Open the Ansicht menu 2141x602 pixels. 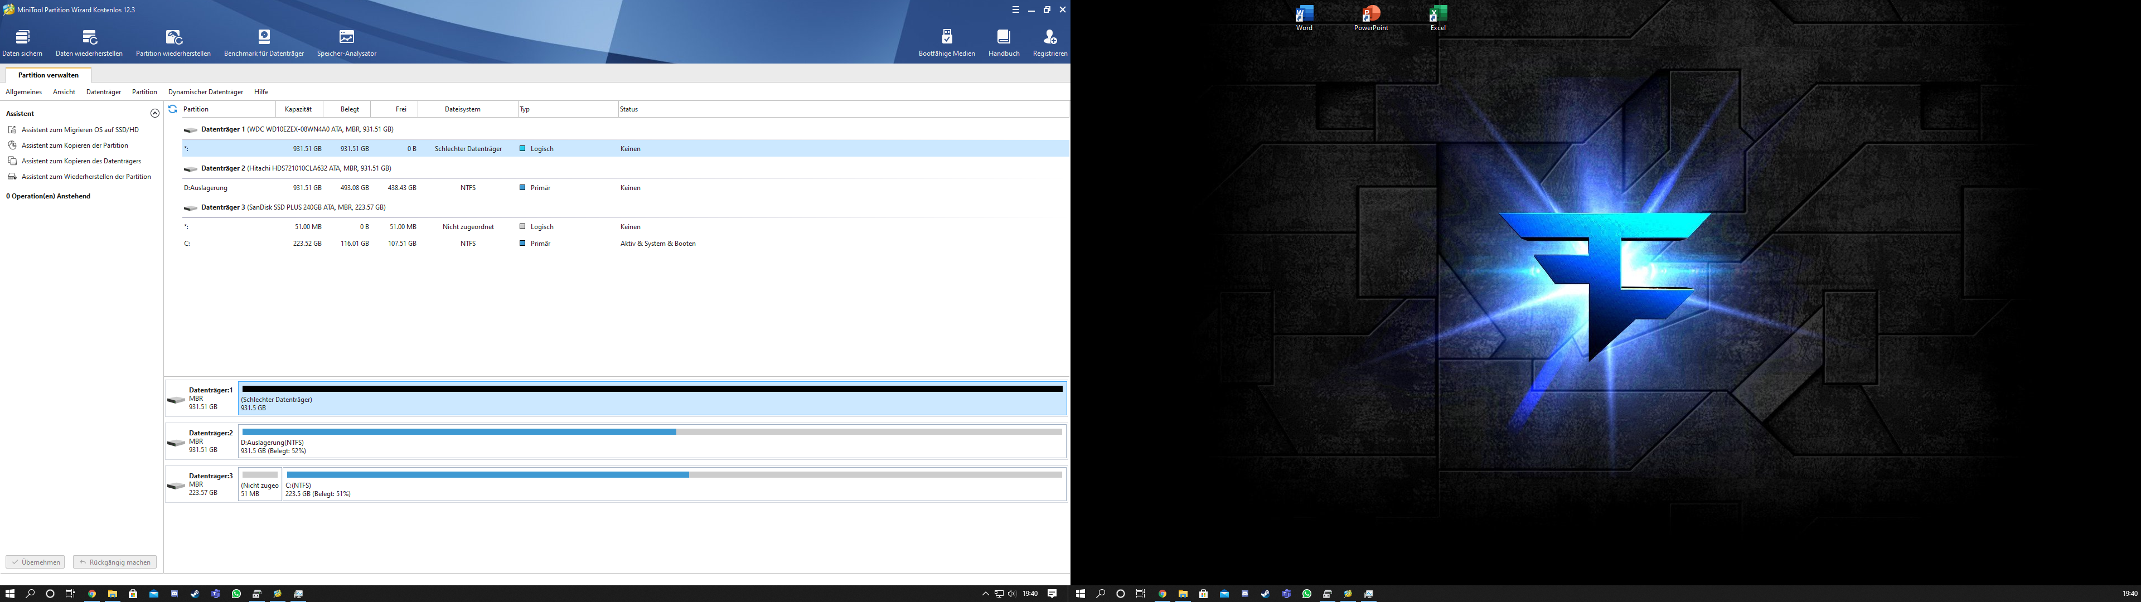tap(64, 93)
